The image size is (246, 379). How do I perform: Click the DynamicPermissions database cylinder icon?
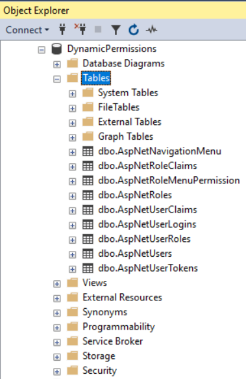(56, 49)
